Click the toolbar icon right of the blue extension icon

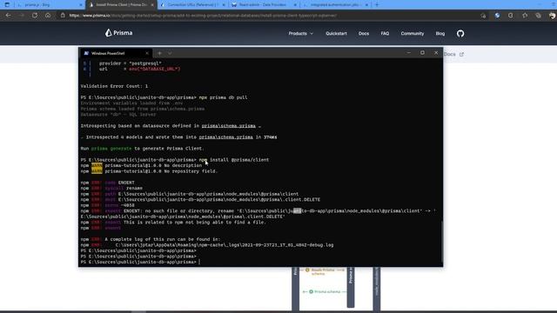point(511,16)
